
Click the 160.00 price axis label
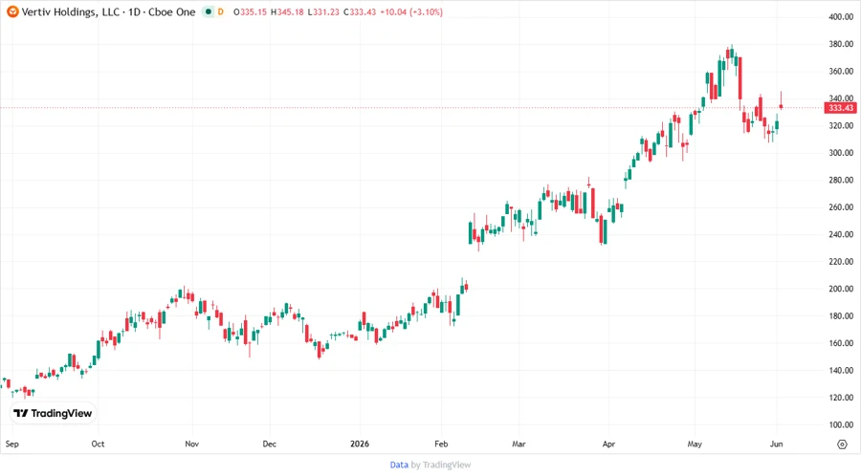[841, 343]
